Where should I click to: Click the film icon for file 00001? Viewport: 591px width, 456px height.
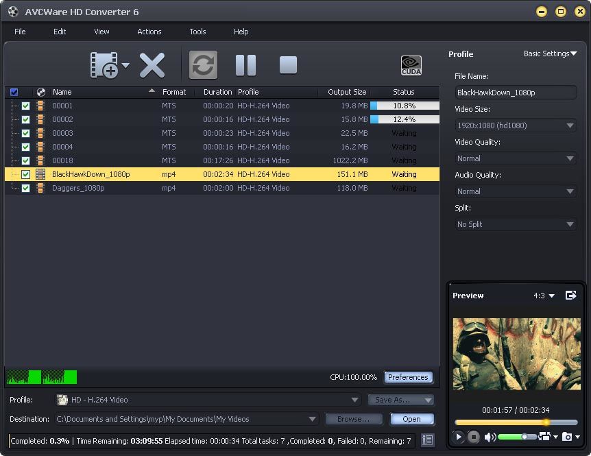click(x=40, y=106)
